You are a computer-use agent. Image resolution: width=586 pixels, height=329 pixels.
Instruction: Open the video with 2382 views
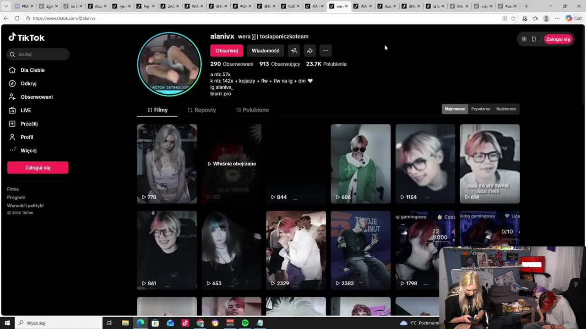pos(361,250)
